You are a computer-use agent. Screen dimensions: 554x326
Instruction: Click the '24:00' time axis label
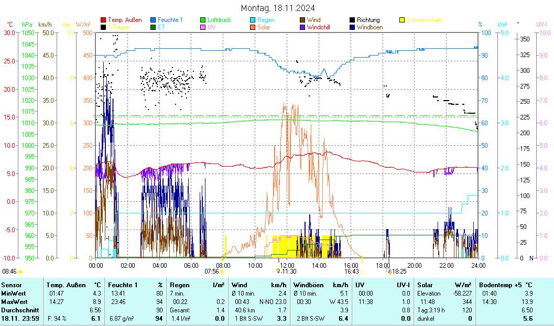point(478,266)
